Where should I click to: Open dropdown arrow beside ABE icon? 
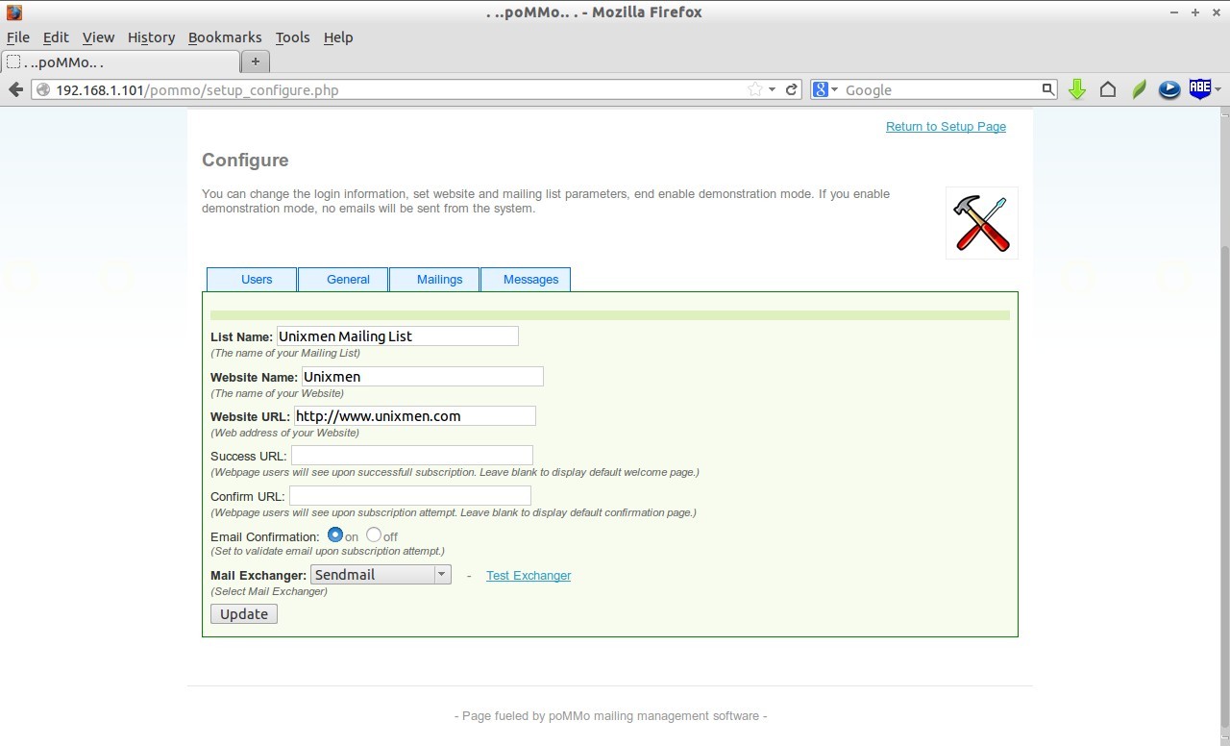pos(1218,89)
